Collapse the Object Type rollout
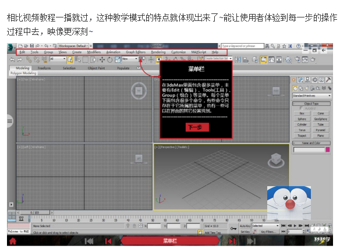The image size is (340, 249). click(311, 104)
